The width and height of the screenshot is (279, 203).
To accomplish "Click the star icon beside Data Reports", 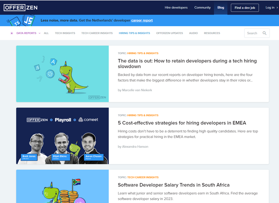I will (12, 33).
